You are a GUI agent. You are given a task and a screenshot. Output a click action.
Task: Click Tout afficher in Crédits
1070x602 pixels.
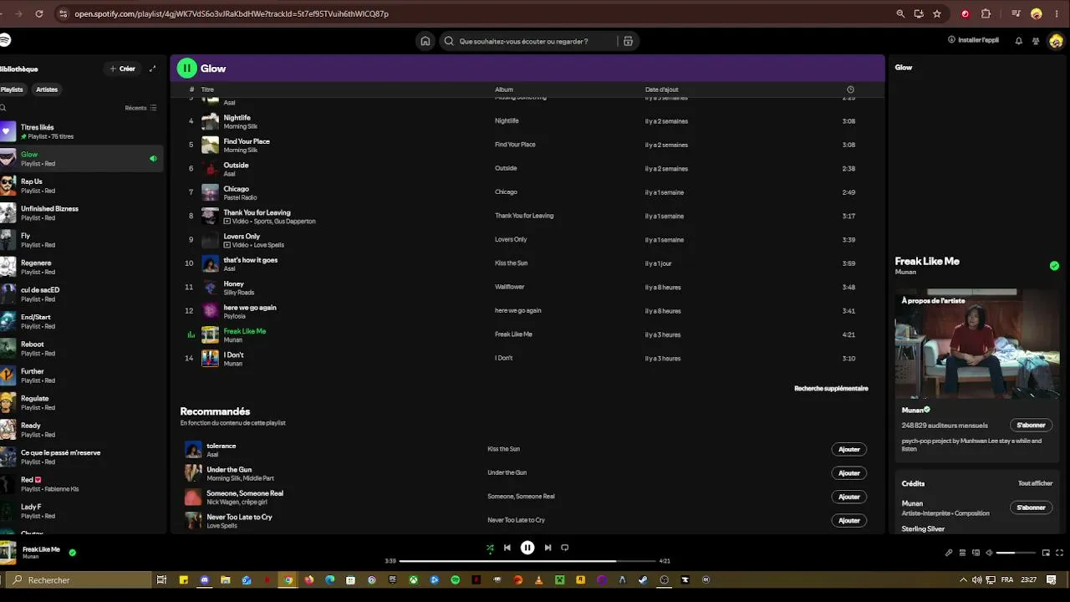[1035, 483]
